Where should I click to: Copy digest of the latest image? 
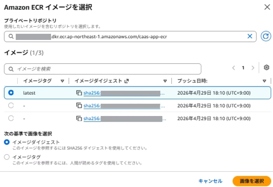79,93
